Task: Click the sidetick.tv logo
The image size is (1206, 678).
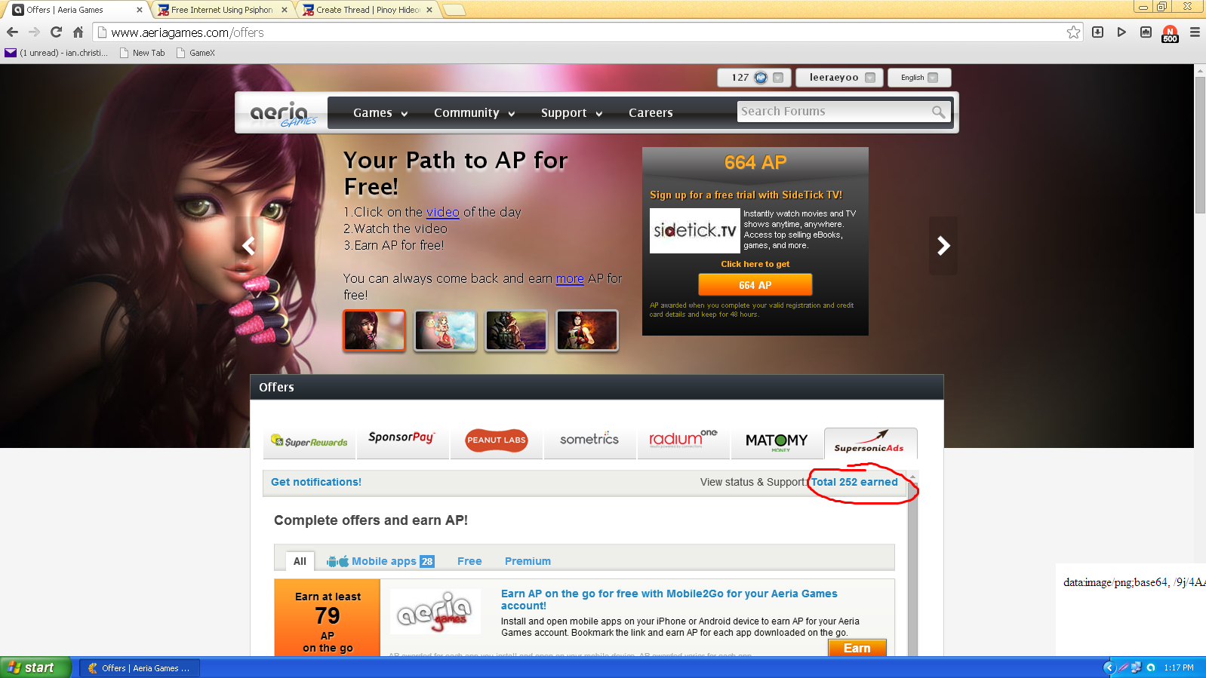Action: click(694, 231)
